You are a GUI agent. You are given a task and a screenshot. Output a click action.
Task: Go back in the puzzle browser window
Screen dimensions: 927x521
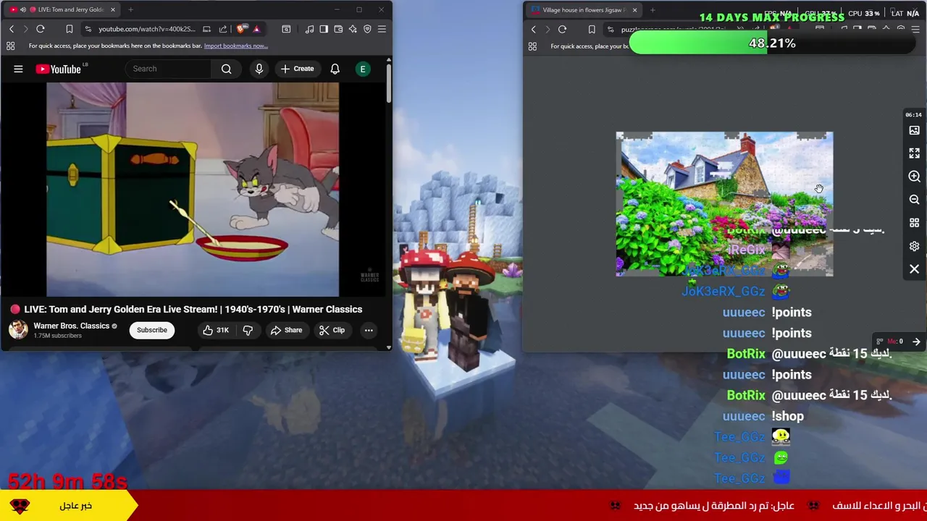[534, 30]
